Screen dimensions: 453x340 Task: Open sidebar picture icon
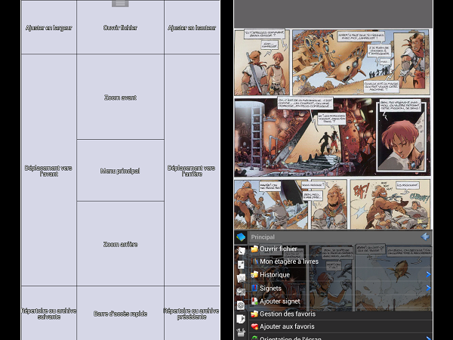[x=241, y=292]
